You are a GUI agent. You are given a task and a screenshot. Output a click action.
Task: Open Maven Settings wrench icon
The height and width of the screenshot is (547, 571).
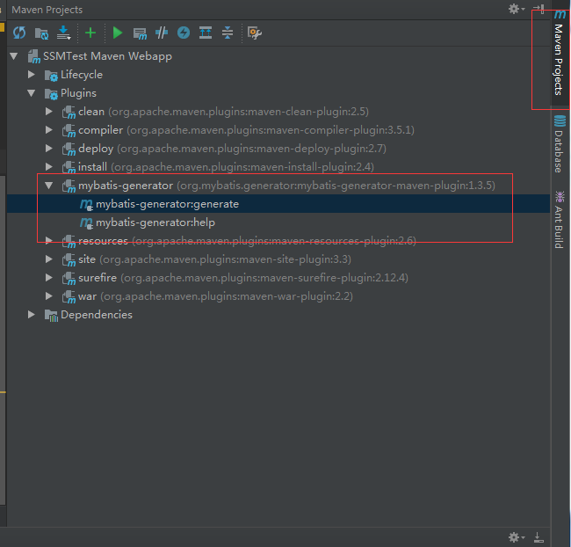pos(254,33)
